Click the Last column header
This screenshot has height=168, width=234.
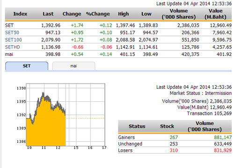point(48,14)
